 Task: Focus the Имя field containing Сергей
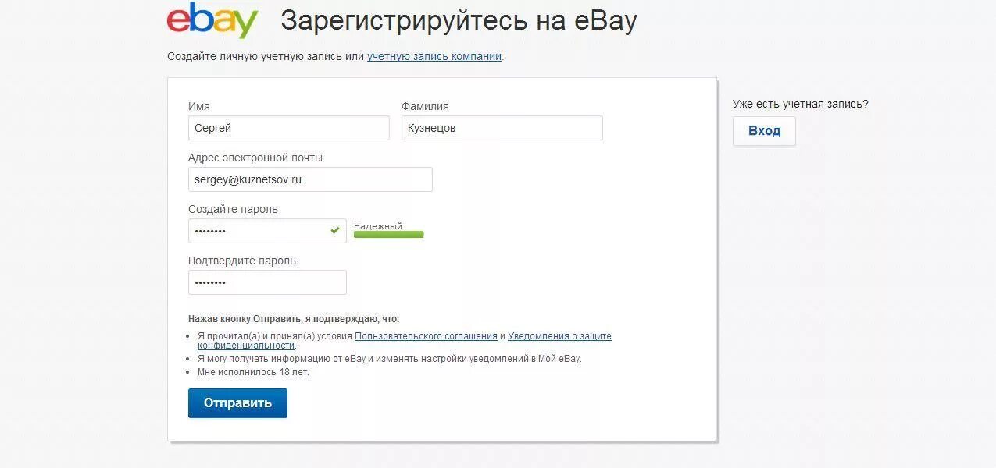(x=289, y=128)
